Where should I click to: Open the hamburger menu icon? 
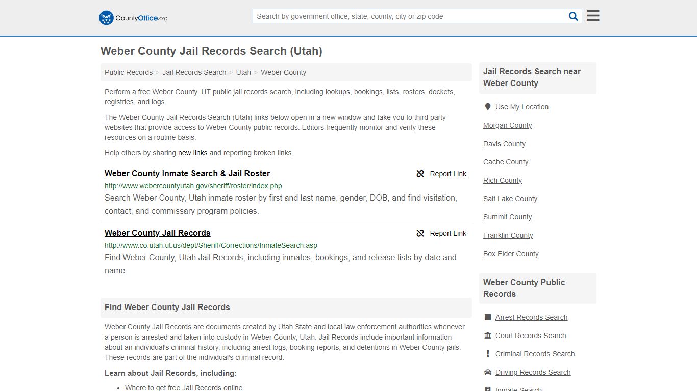point(593,16)
